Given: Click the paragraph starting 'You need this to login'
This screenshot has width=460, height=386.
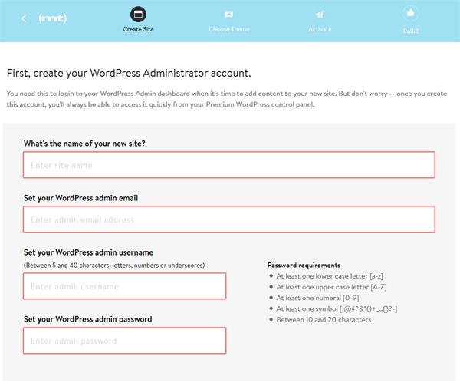Looking at the screenshot, I should pyautogui.click(x=227, y=99).
